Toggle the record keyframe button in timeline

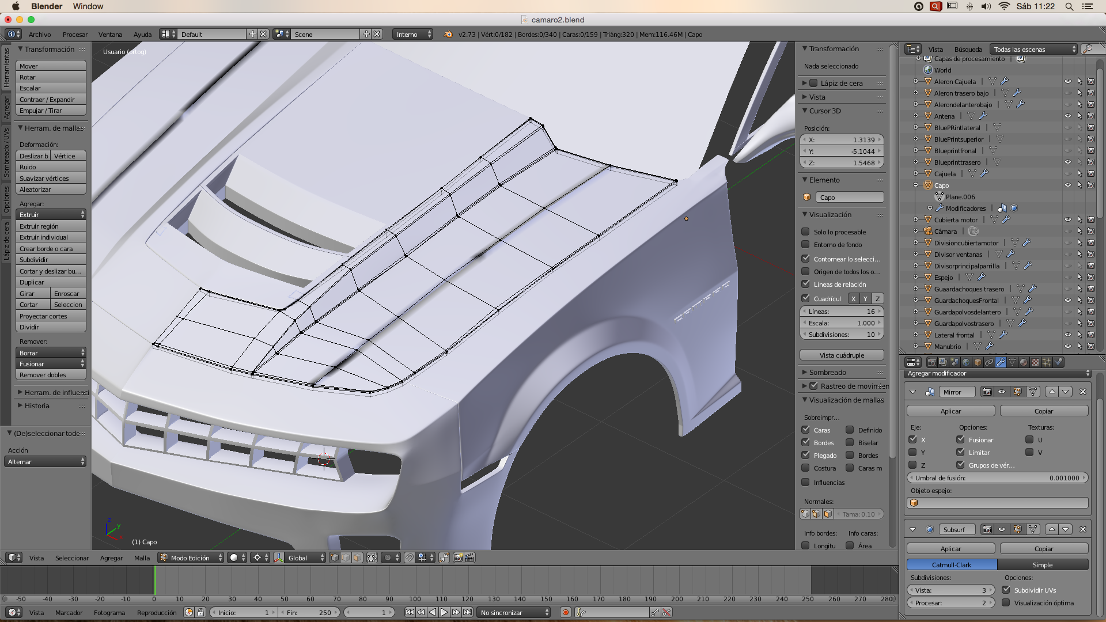coord(566,612)
